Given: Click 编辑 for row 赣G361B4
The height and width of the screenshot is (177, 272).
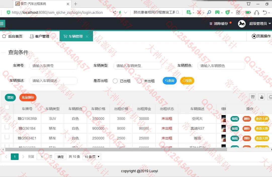Looking at the screenshot, I should click(235, 129).
